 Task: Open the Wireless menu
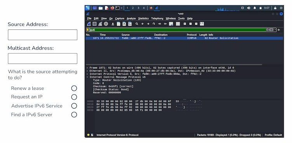171,19
